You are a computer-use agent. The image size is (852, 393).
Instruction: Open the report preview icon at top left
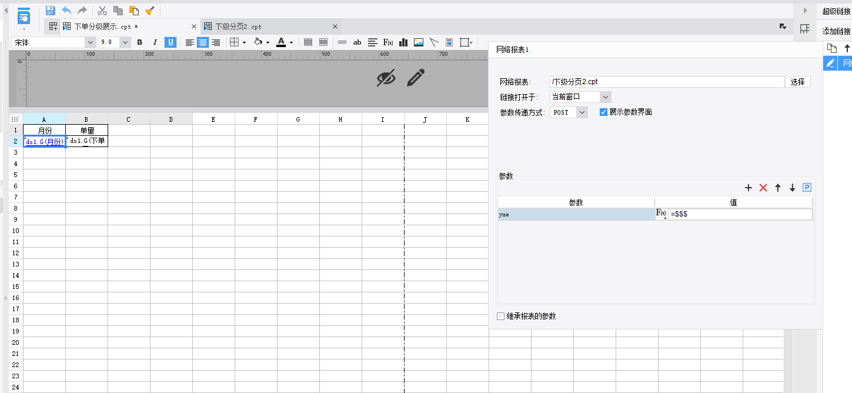pyautogui.click(x=24, y=16)
